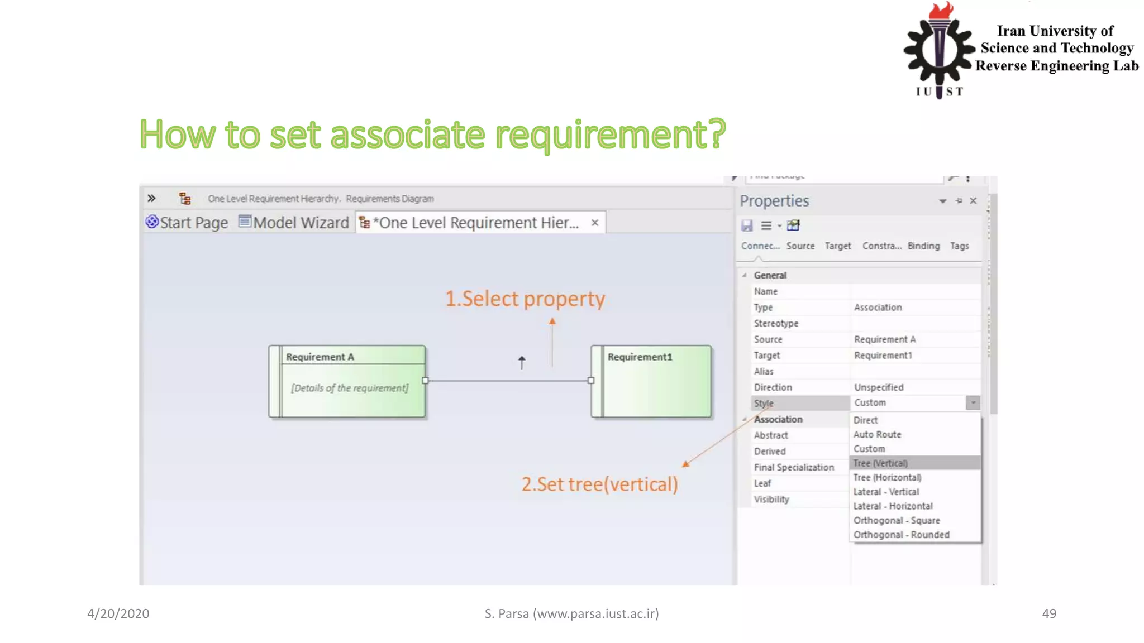This screenshot has height=643, width=1144.
Task: Click the Requirement1 element box
Action: [x=651, y=381]
